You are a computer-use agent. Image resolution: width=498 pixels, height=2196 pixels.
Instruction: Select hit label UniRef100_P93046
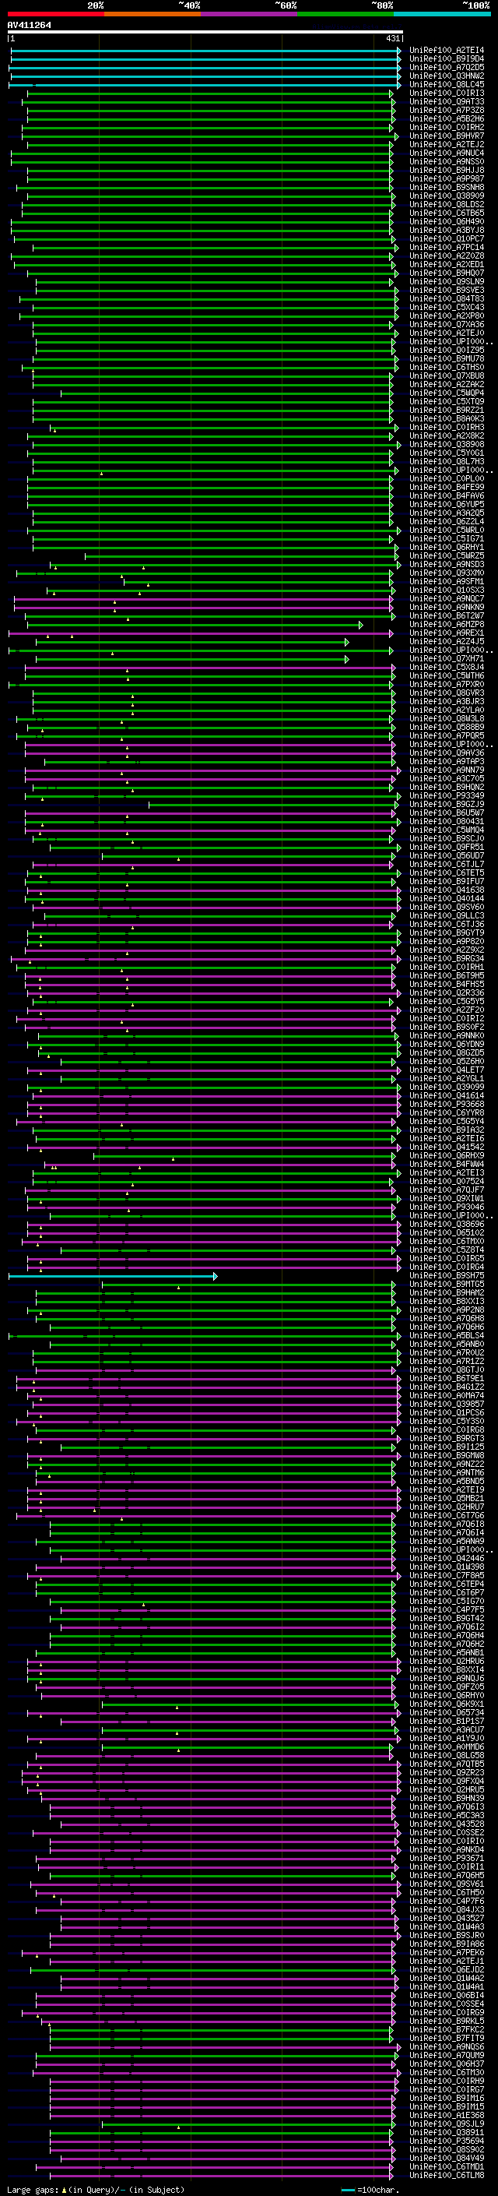point(447,1207)
